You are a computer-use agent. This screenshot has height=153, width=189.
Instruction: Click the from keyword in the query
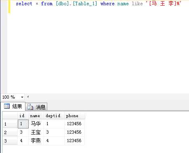pyautogui.click(x=47, y=4)
